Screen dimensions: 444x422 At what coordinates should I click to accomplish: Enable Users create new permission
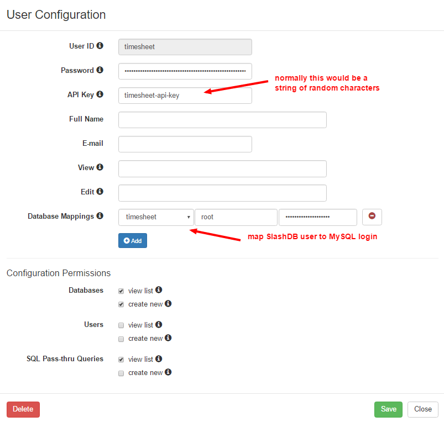click(121, 339)
